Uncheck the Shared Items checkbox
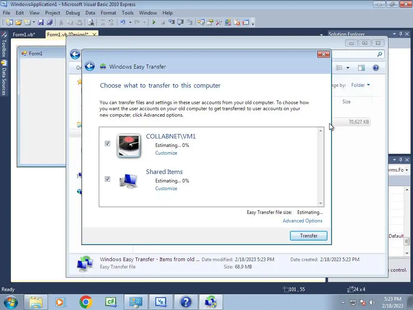The height and width of the screenshot is (310, 413). pyautogui.click(x=107, y=179)
